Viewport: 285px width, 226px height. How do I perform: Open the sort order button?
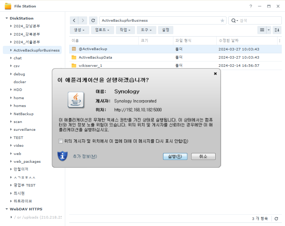[x=277, y=30]
